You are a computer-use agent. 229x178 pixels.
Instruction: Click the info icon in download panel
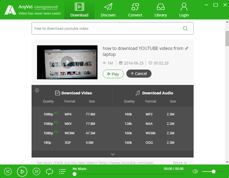click(37, 91)
